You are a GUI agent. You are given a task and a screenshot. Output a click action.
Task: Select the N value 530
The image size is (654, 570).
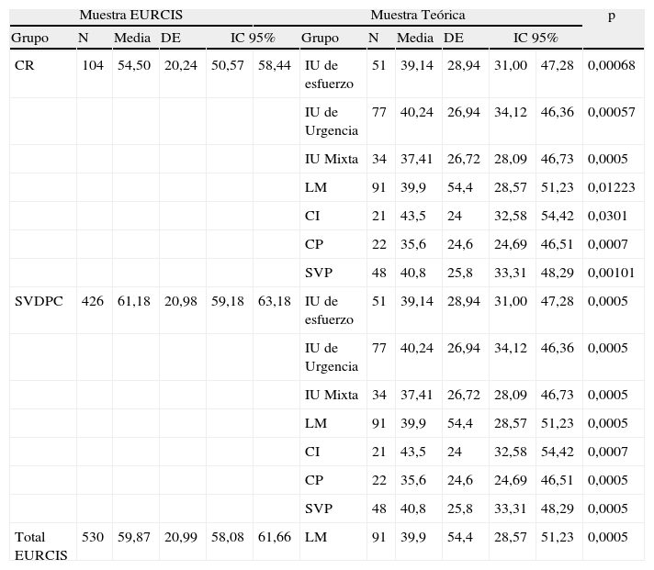92,537
